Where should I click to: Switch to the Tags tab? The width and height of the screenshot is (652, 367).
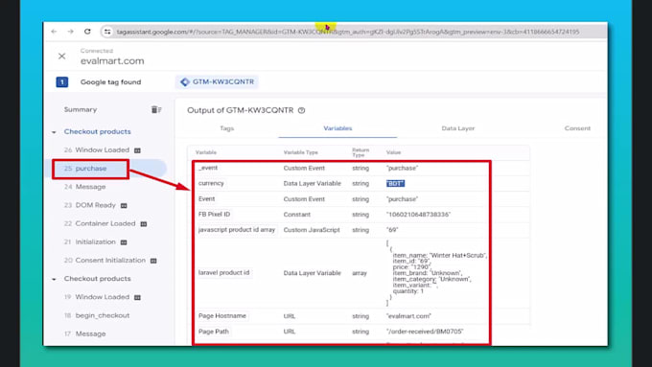click(x=226, y=128)
